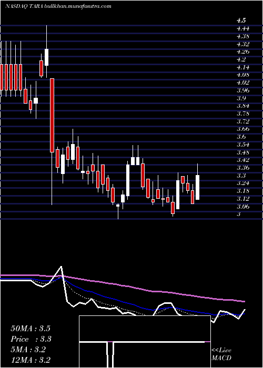263x368 pixels.
Task: Click the 3.54 price axis label
Action: [x=243, y=145]
